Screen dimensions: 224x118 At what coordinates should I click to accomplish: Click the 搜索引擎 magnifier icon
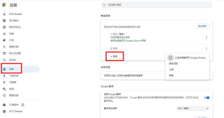[4, 47]
